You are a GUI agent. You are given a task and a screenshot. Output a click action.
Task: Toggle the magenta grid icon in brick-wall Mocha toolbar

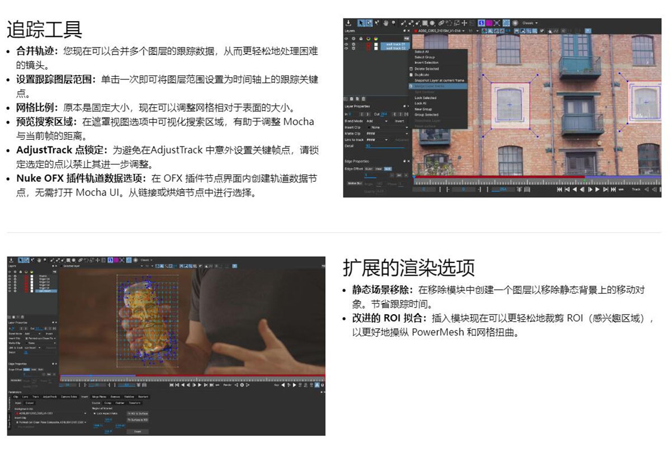click(489, 23)
